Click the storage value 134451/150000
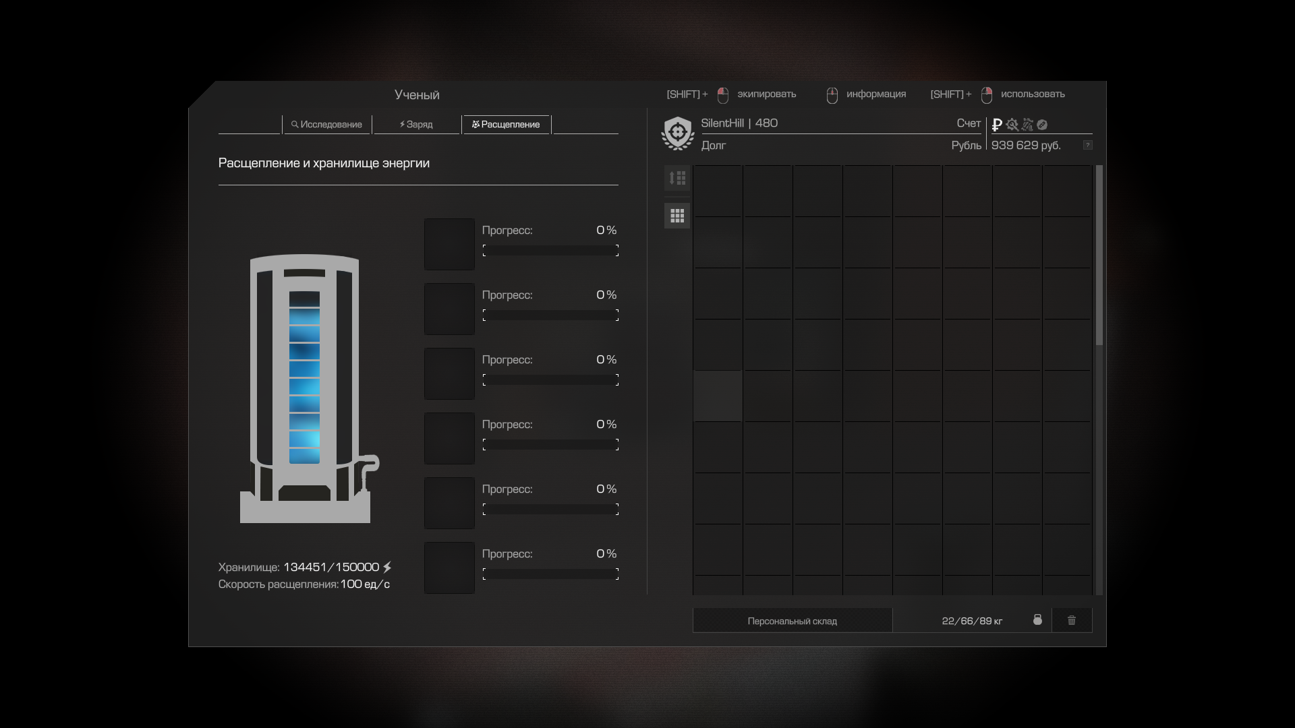This screenshot has width=1295, height=728. (x=331, y=567)
